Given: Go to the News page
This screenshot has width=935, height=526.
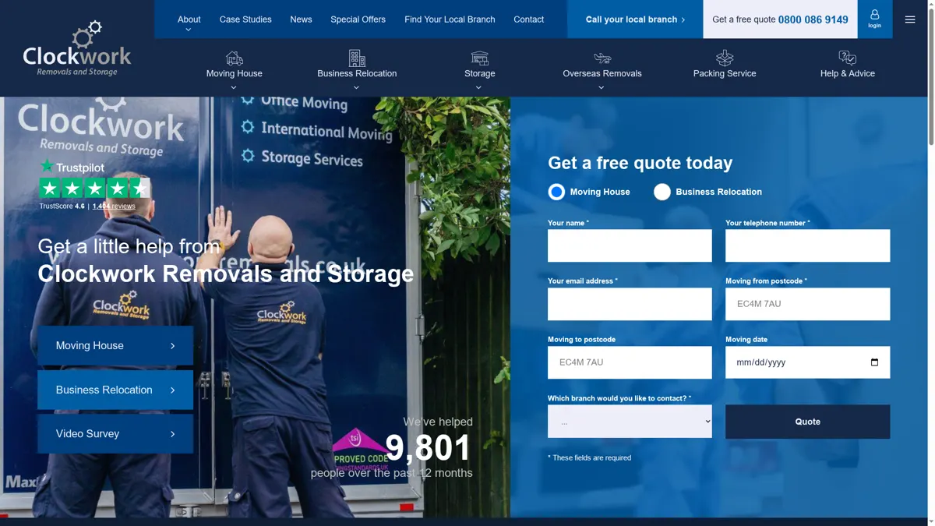Looking at the screenshot, I should point(301,19).
